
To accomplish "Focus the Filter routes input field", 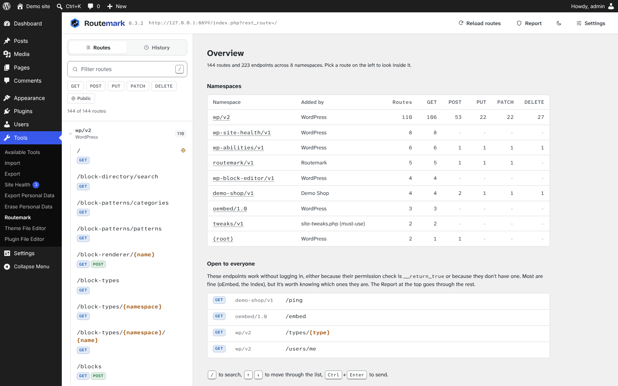I will tap(127, 69).
